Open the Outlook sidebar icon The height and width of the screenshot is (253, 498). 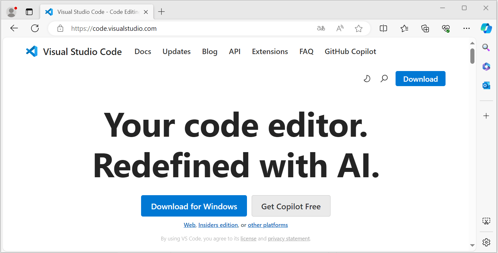pos(486,85)
